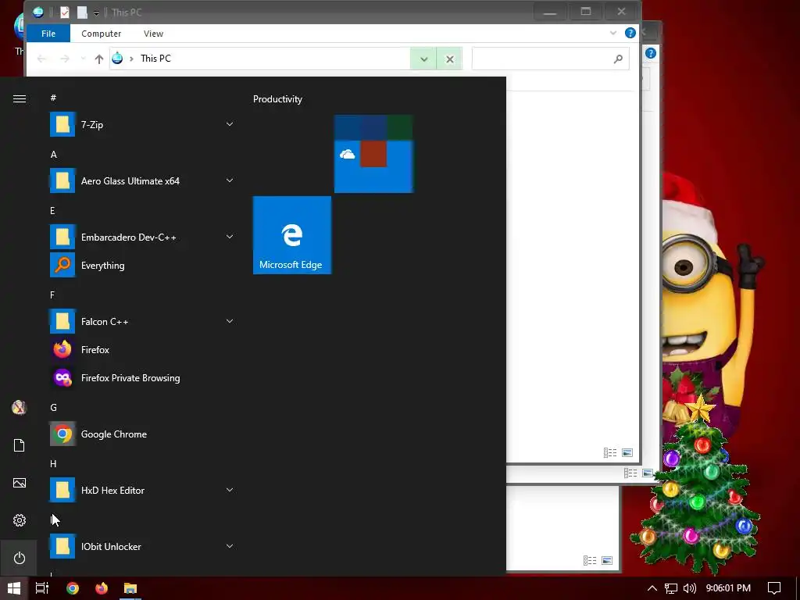Open the Start menu hamburger expand button
This screenshot has height=600, width=800.
coord(20,99)
